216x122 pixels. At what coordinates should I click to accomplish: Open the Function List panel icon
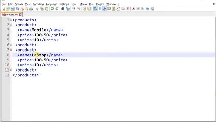pos(118,9)
